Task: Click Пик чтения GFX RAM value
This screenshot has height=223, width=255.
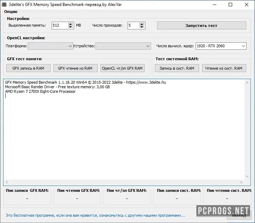Action: 77,198
